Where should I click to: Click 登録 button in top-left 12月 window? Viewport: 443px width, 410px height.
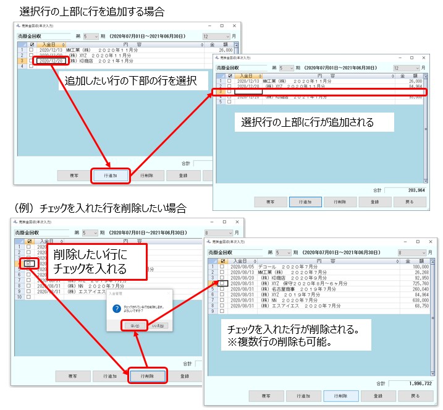click(x=184, y=176)
